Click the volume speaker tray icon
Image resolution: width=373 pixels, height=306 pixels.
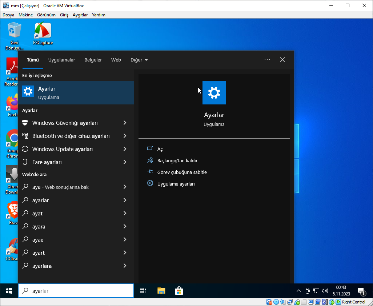[x=325, y=291]
